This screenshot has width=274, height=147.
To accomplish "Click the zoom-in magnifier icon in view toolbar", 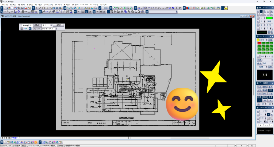I will click(118, 8).
